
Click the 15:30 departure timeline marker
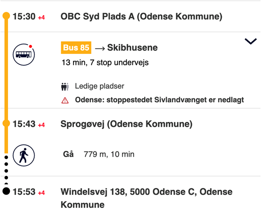point(6,16)
